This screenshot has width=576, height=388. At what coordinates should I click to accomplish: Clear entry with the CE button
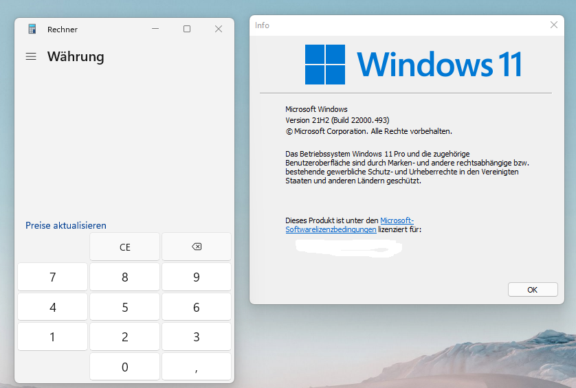click(125, 247)
